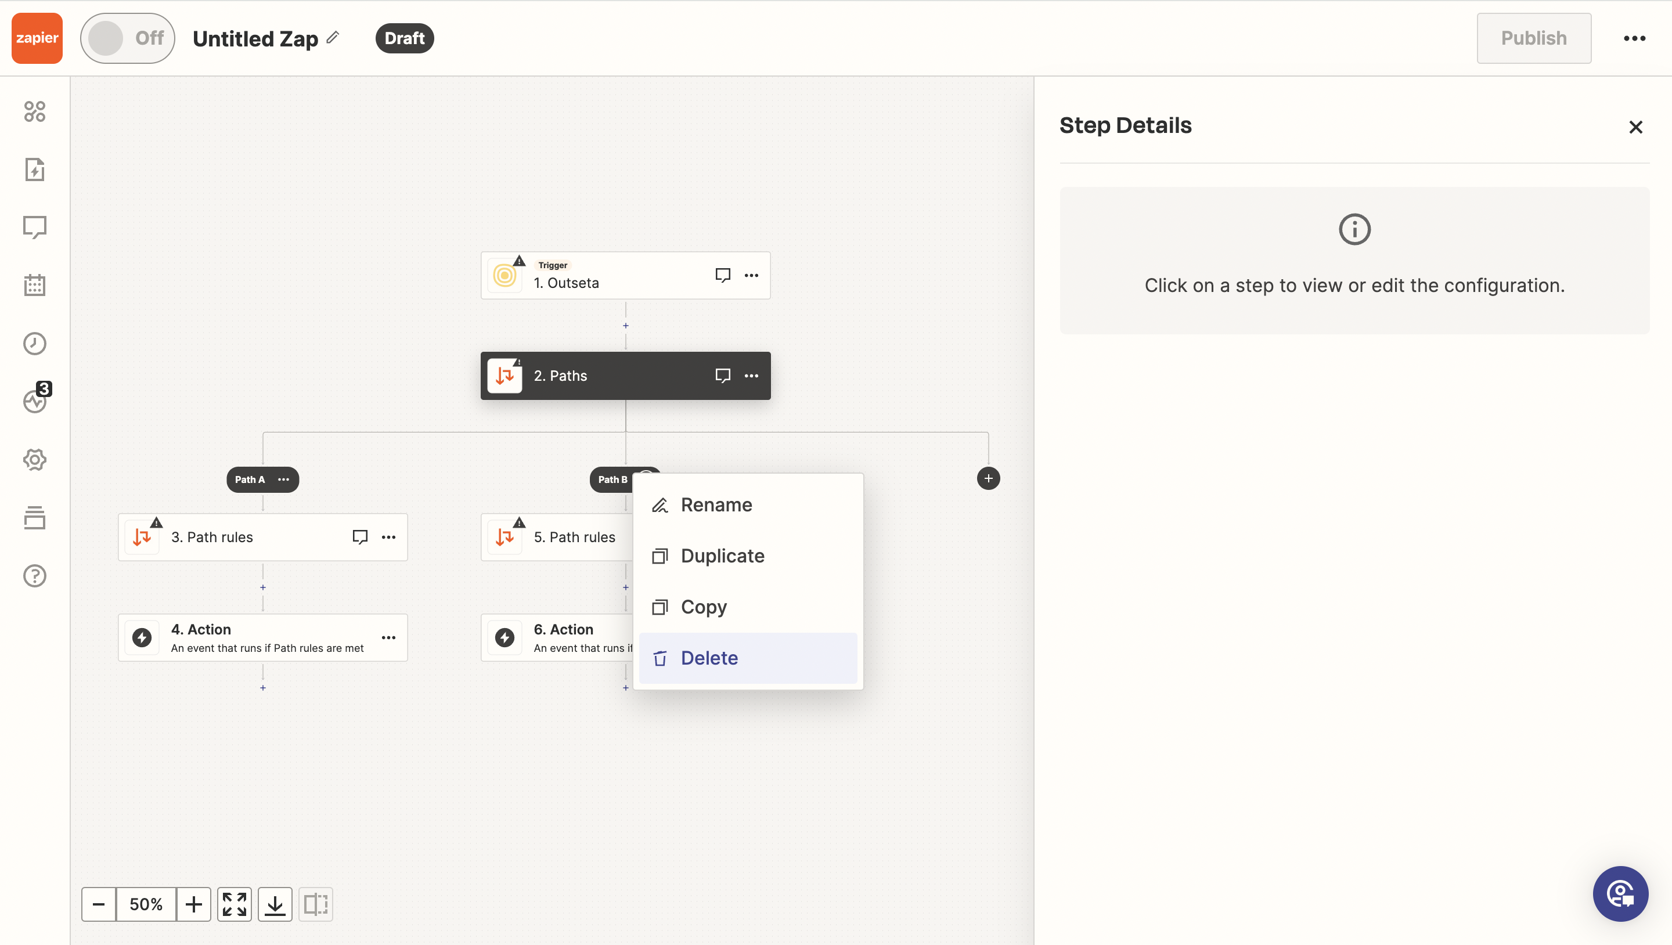Screen dimensions: 1672x945
Task: Open the 2. Paths step more menu
Action: tap(751, 376)
